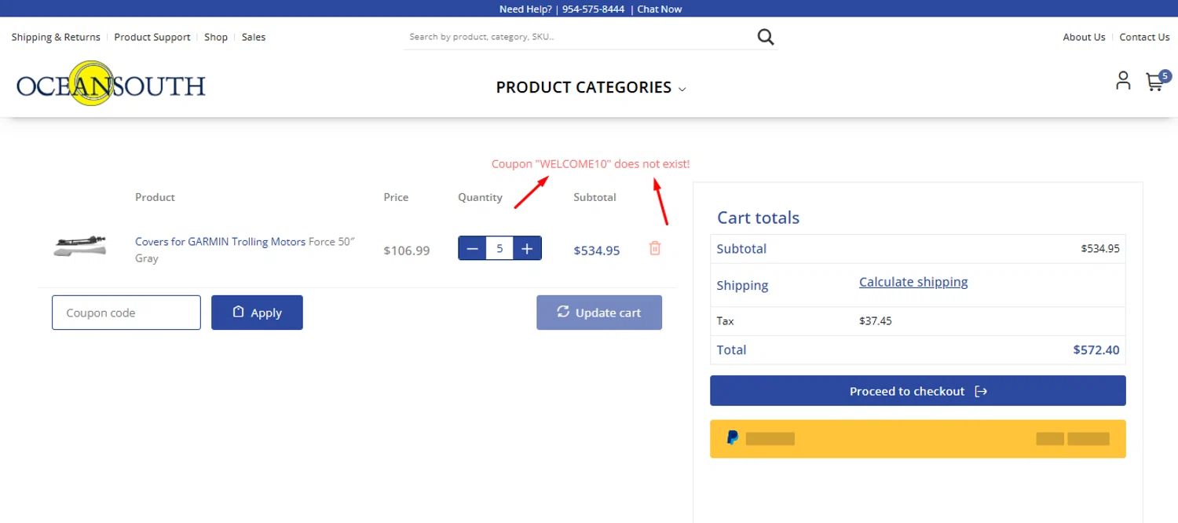The width and height of the screenshot is (1178, 523).
Task: Decrease quantity with minus button
Action: (473, 249)
